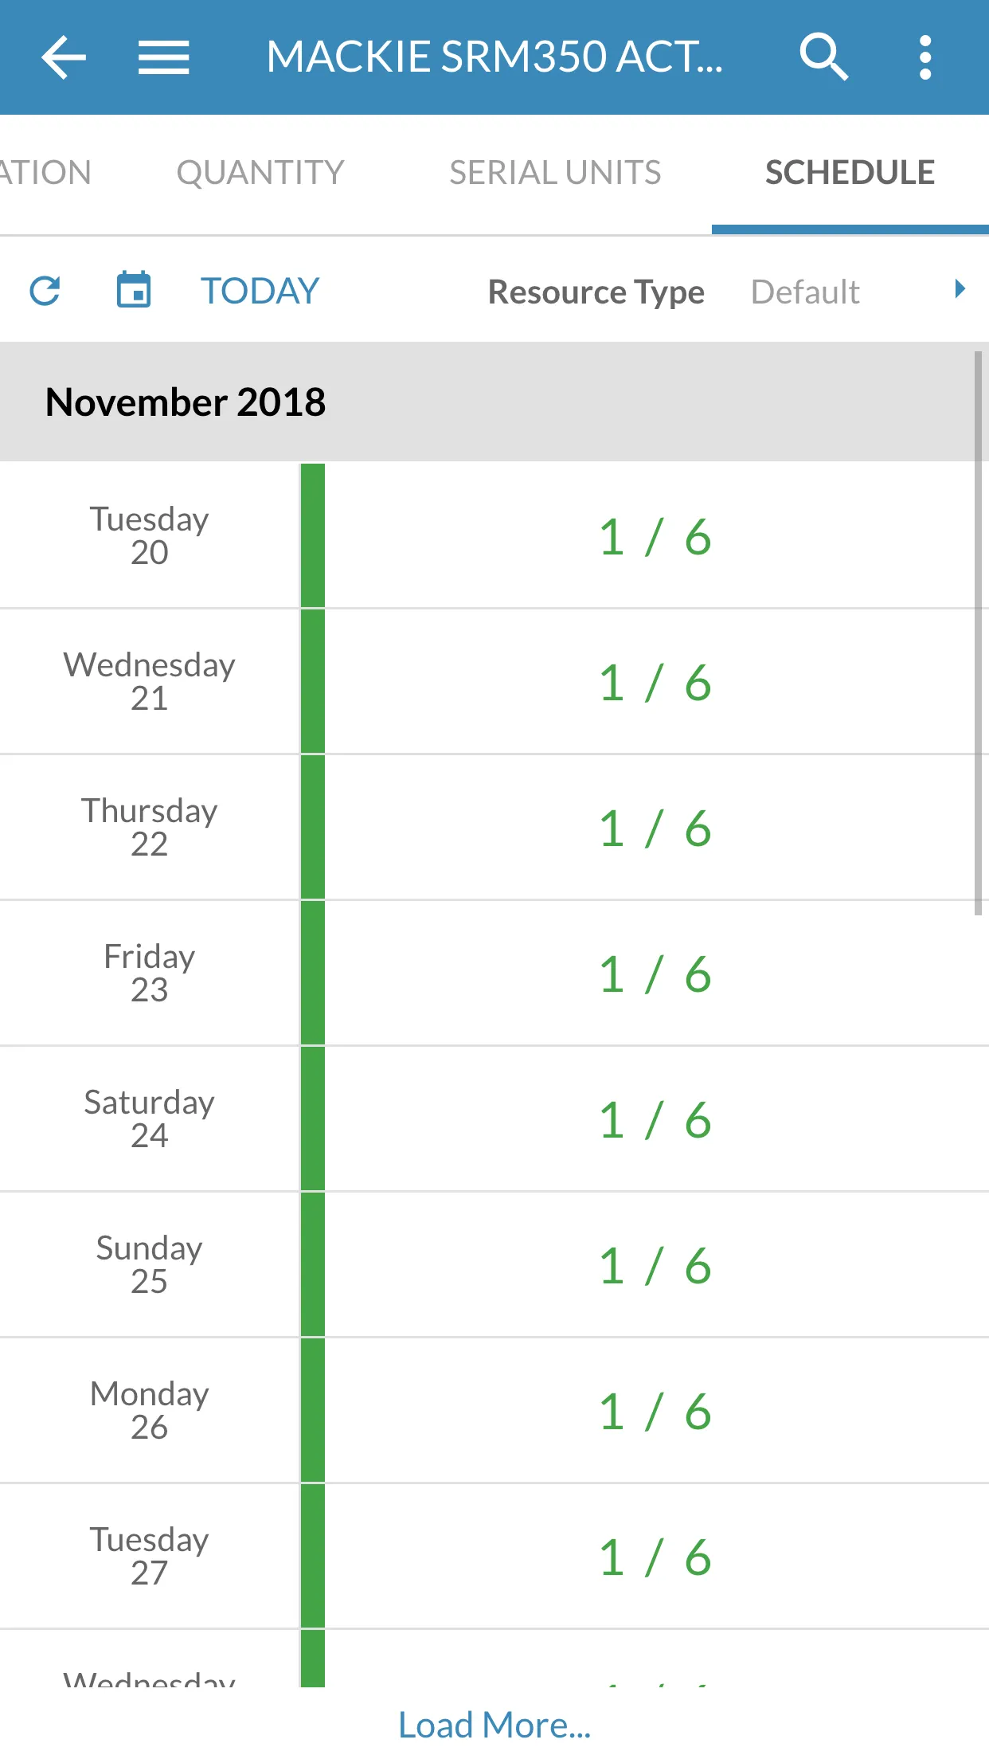This screenshot has height=1759, width=989.
Task: Open the three-dot overflow menu
Action: pos(924,57)
